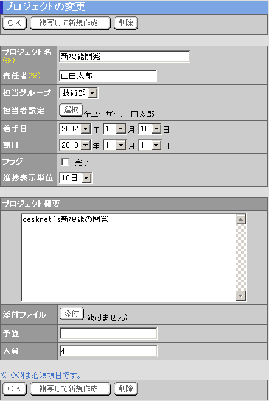Click the 予算 input field
The image size is (269, 401).
(x=108, y=334)
